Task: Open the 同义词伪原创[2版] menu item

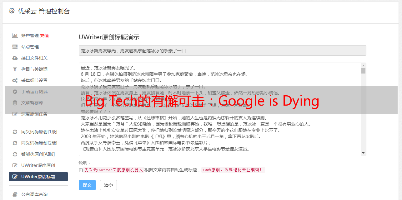Action: coord(39,143)
